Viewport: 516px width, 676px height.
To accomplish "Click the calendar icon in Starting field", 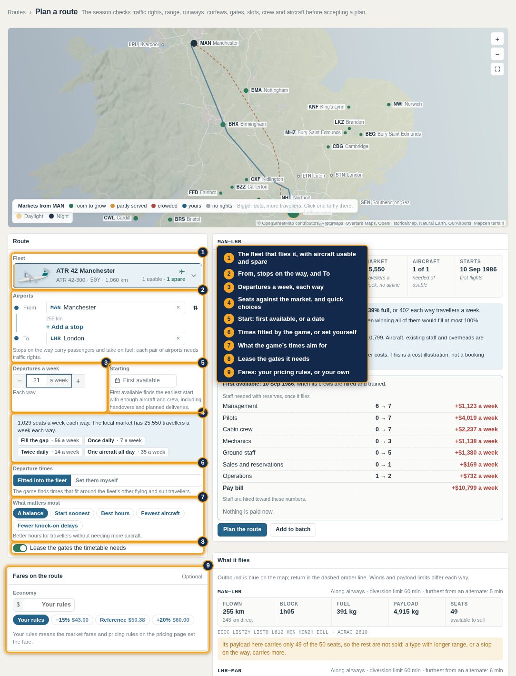I will pyautogui.click(x=117, y=381).
